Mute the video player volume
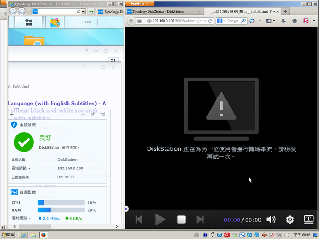This screenshot has height=239, width=319. tap(271, 219)
